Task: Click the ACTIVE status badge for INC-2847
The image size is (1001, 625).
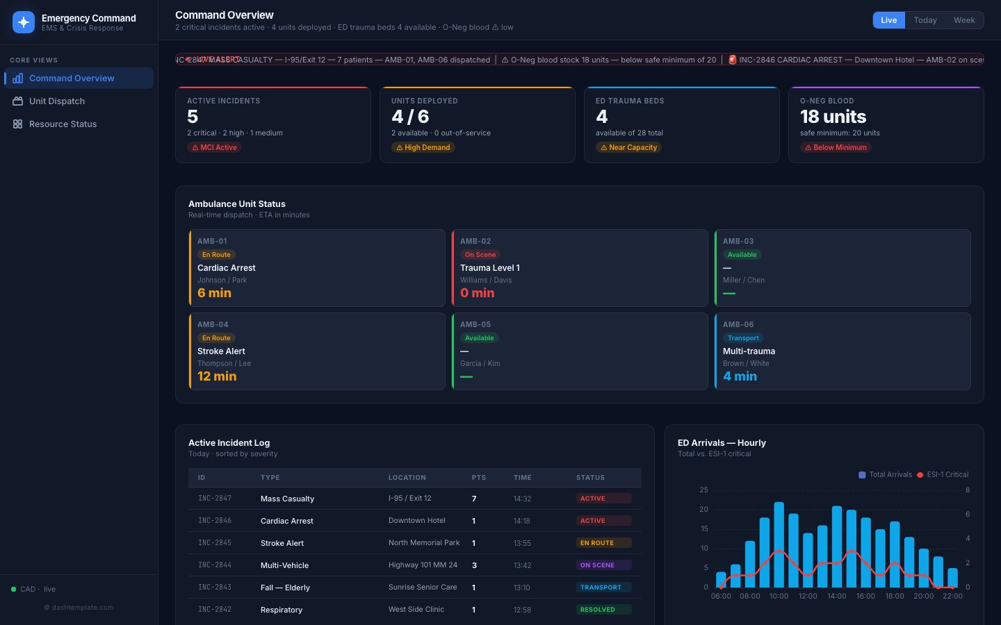Action: (603, 498)
